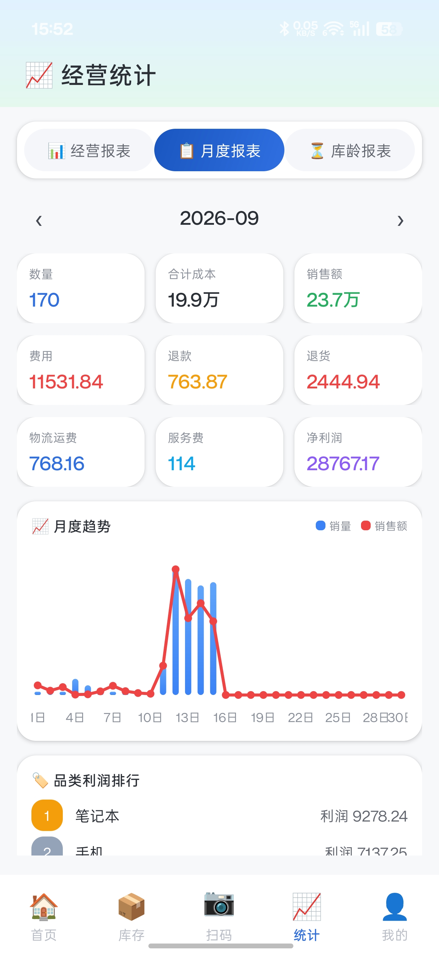
Task: Tap the peak red data point on chart
Action: point(176,569)
